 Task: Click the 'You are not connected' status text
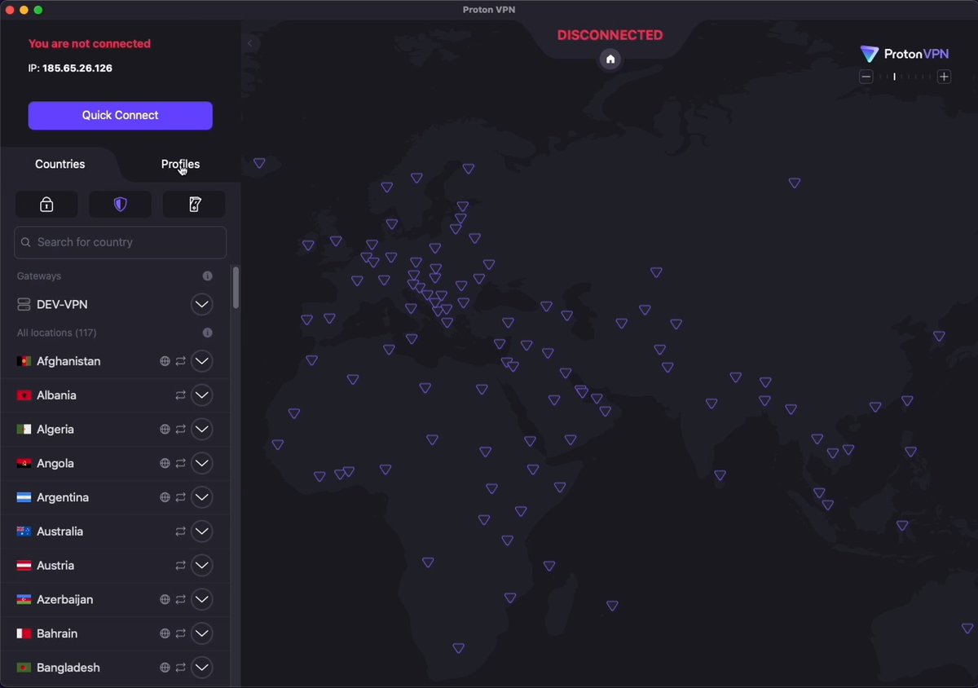[90, 44]
